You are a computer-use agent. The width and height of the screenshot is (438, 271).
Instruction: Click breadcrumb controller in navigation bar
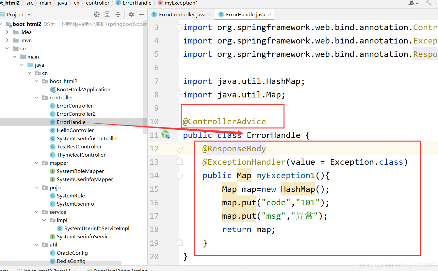tap(97, 3)
